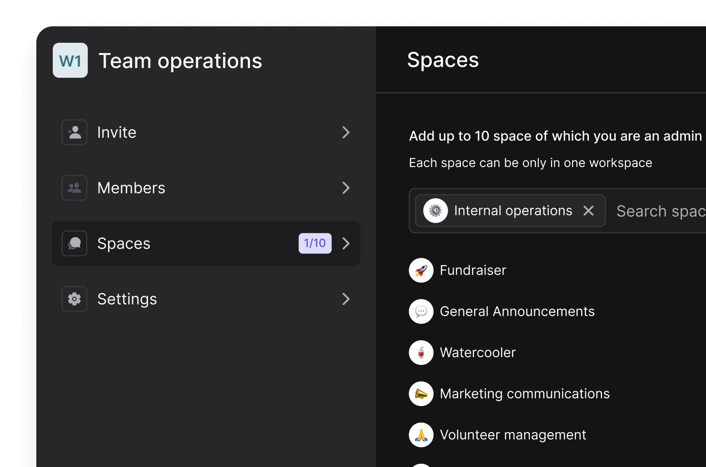Click the gear emoji in Internal operations chip
Screen dimensions: 706x467
click(435, 210)
